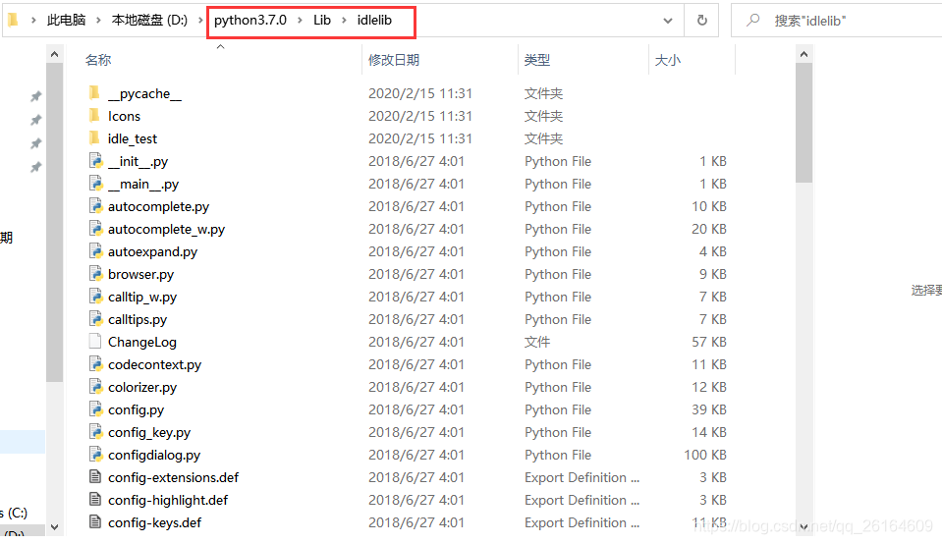Navigate to 此电脑 breadcrumb
Viewport: 942px width, 544px height.
click(x=66, y=21)
